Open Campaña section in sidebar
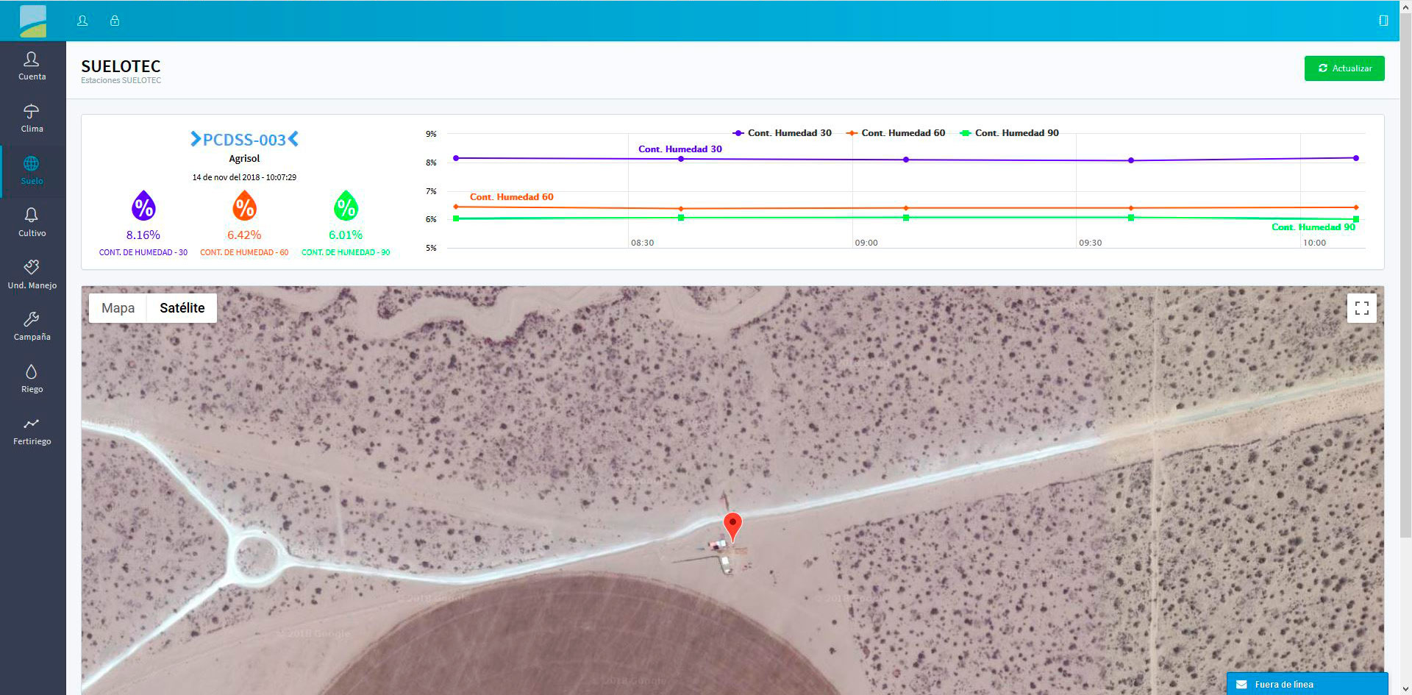 coord(32,326)
